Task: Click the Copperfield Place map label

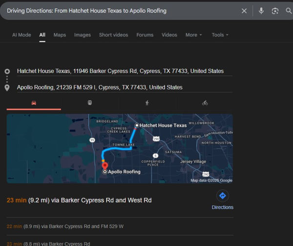Action: click(153, 163)
